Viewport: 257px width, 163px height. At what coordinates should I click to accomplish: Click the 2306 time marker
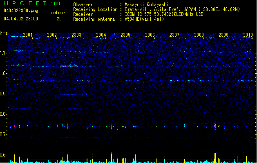(150, 35)
